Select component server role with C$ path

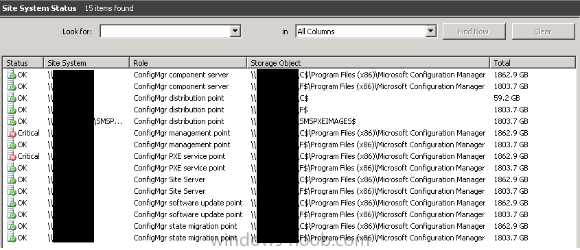pyautogui.click(x=181, y=75)
